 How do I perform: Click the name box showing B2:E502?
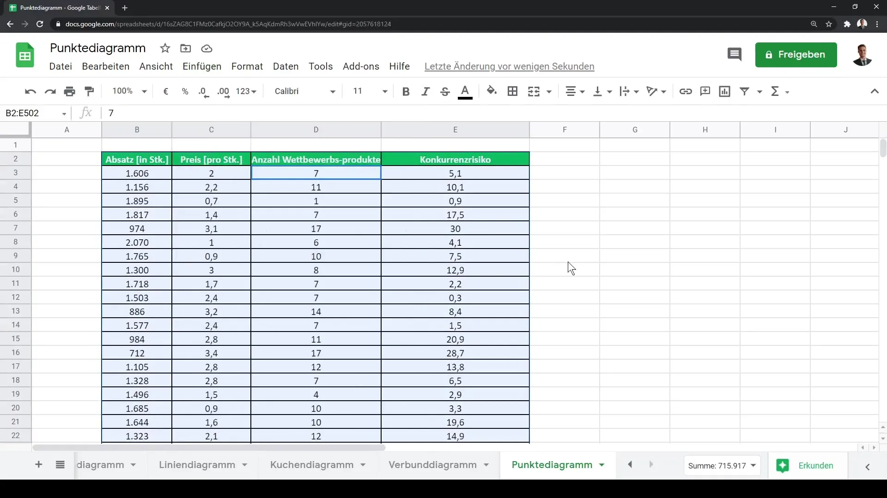[36, 113]
